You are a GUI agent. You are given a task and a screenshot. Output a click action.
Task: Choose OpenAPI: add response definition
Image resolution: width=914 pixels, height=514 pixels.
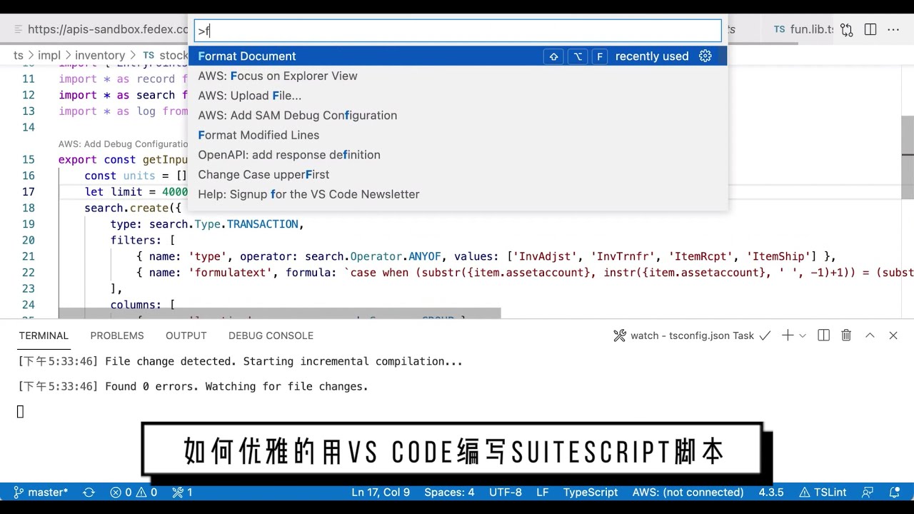457,155
